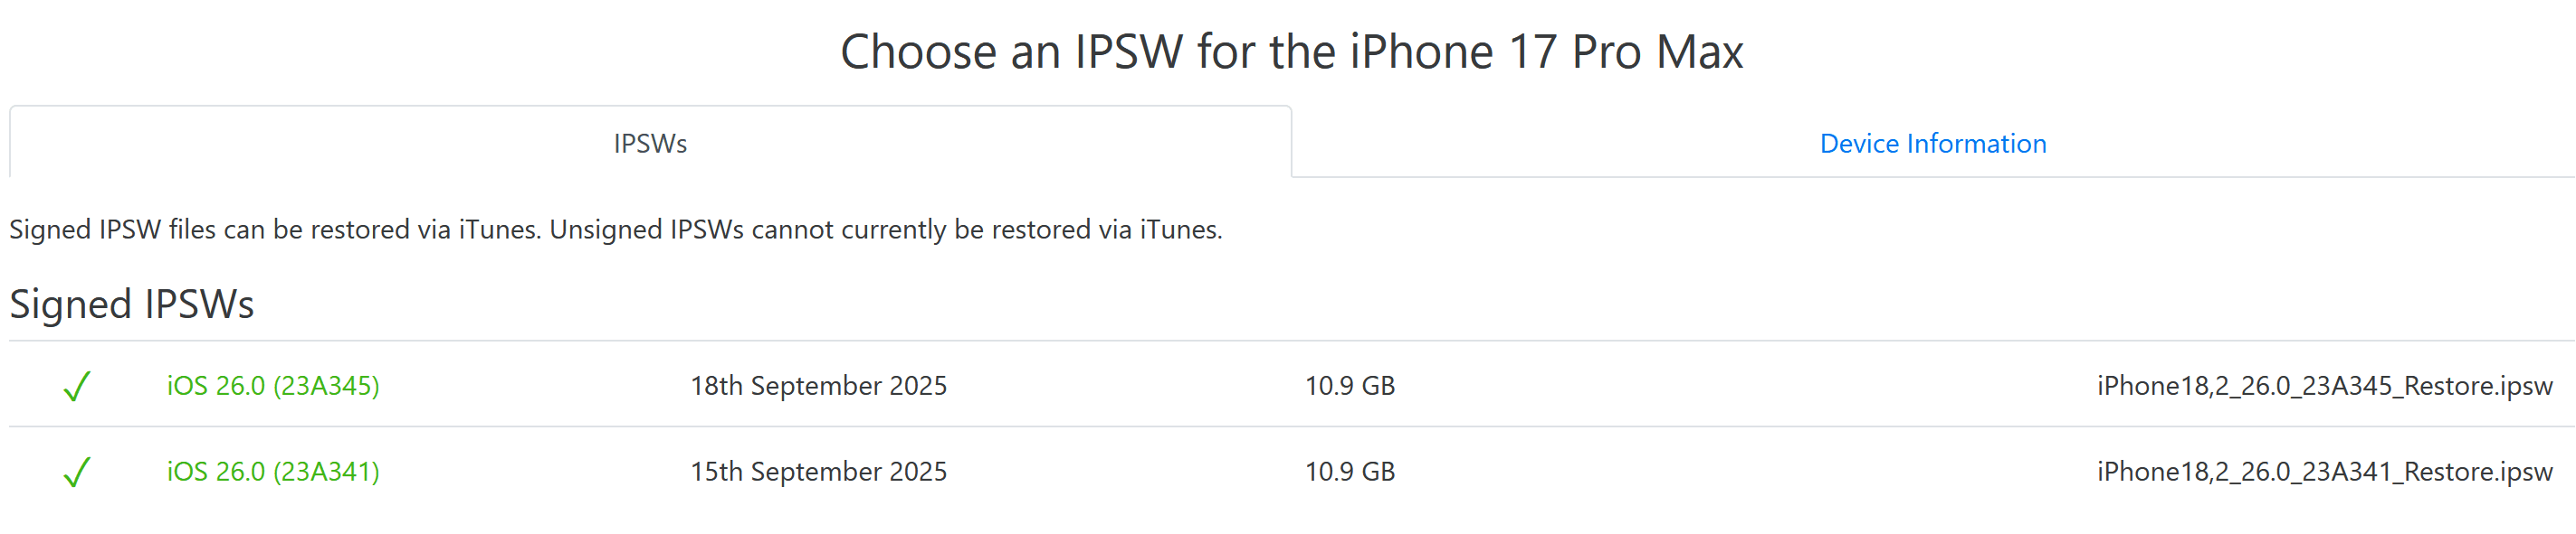The width and height of the screenshot is (2576, 534).
Task: Click the Signed IPSWs section heading
Action: click(x=132, y=304)
